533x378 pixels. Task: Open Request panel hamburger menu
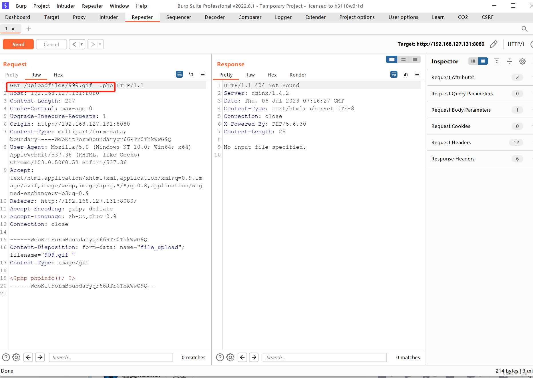click(203, 75)
